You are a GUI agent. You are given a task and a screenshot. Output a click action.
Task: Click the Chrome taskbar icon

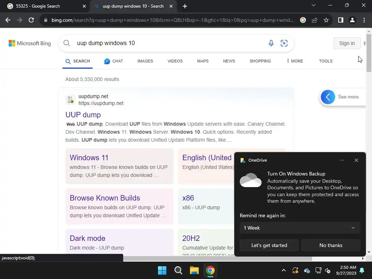[210, 270]
